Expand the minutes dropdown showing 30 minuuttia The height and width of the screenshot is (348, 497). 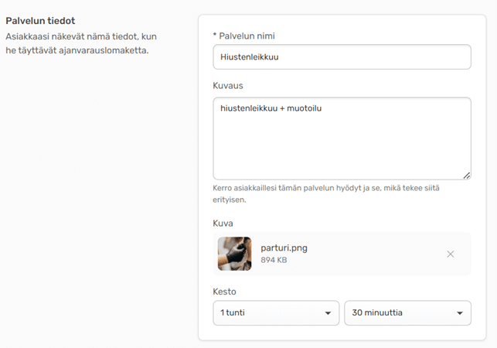tap(407, 313)
